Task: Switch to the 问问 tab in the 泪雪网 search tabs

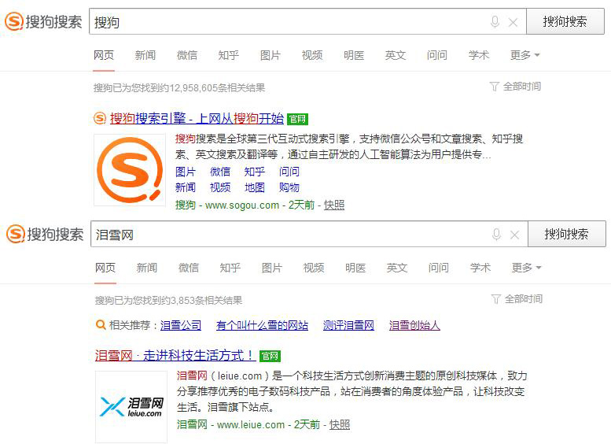Action: 439,268
